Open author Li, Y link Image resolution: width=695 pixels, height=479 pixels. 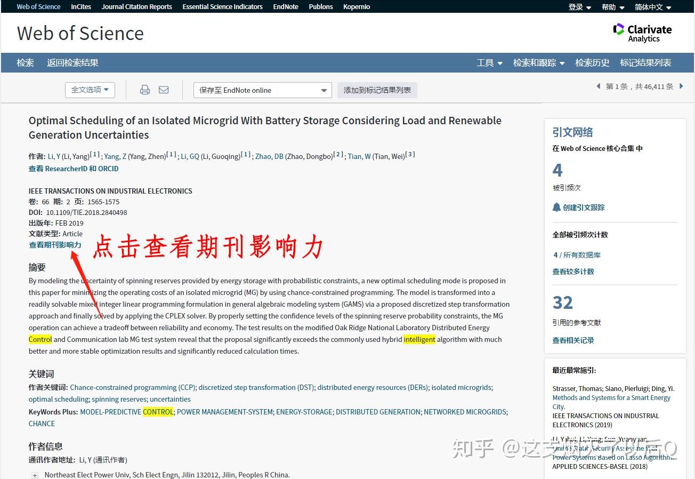tap(54, 156)
